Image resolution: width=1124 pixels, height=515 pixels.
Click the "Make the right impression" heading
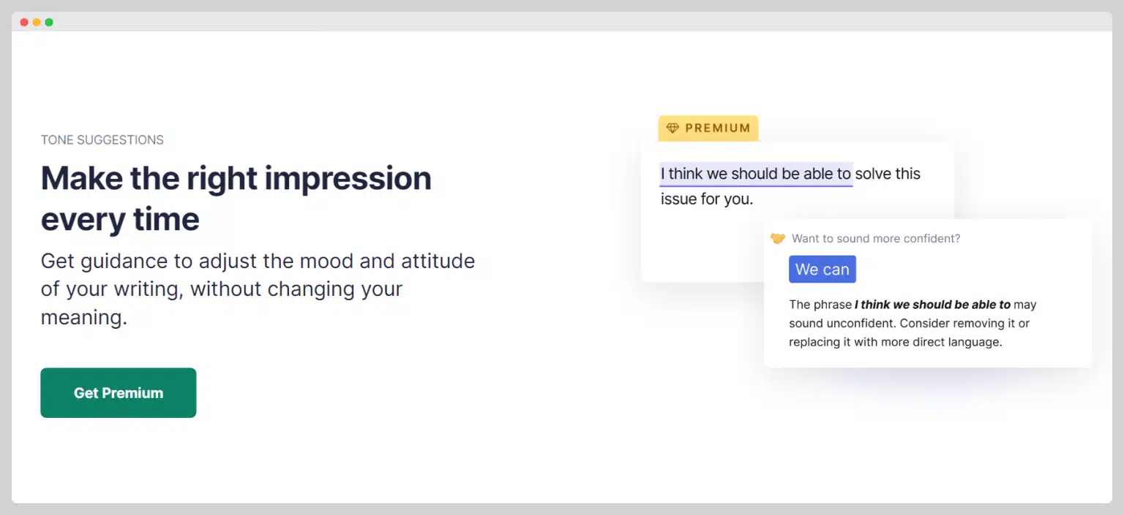[236, 178]
